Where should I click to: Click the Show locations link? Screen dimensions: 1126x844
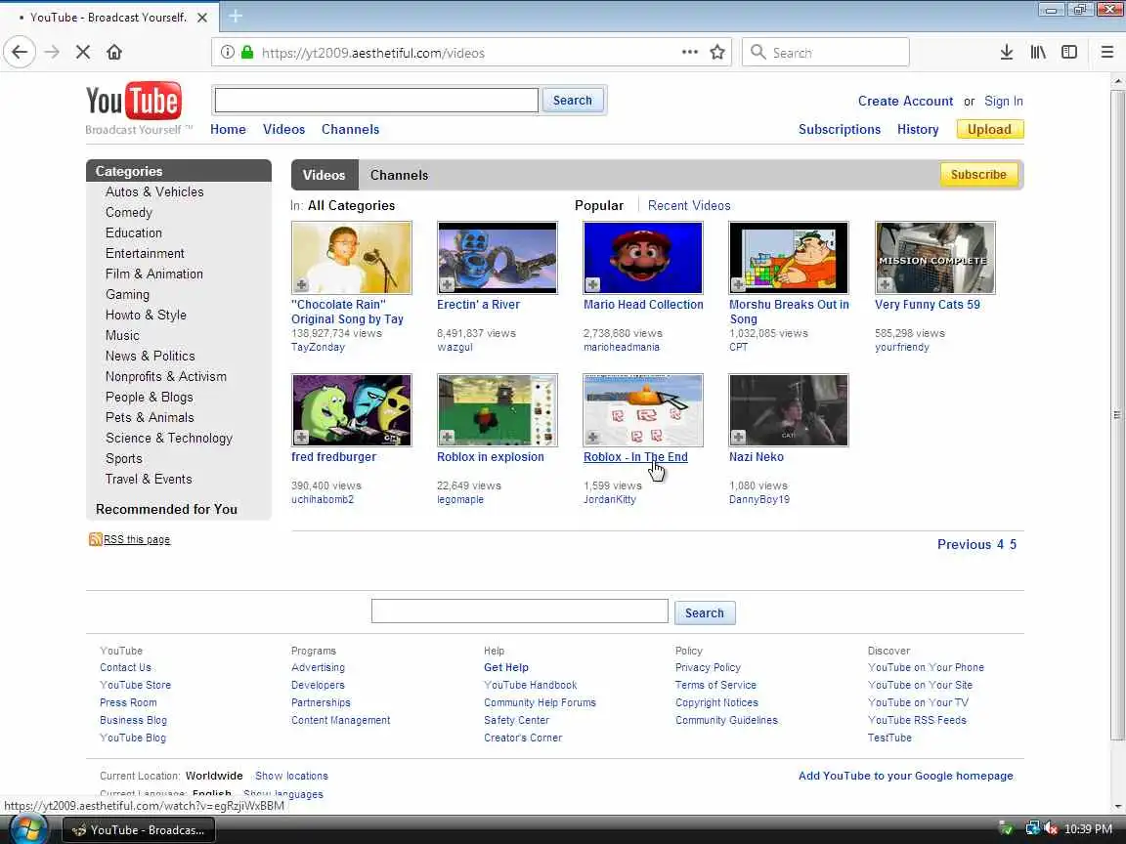(x=291, y=776)
